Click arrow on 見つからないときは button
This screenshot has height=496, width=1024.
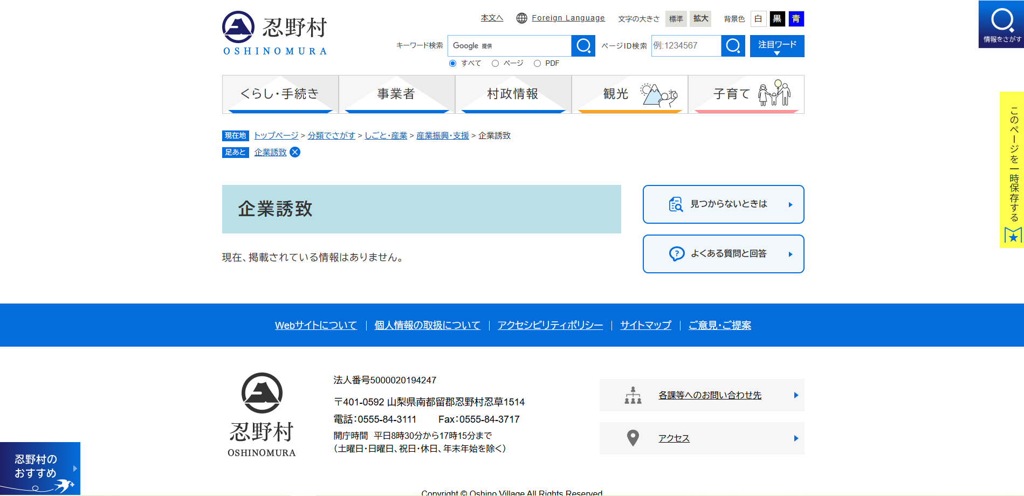(x=791, y=205)
